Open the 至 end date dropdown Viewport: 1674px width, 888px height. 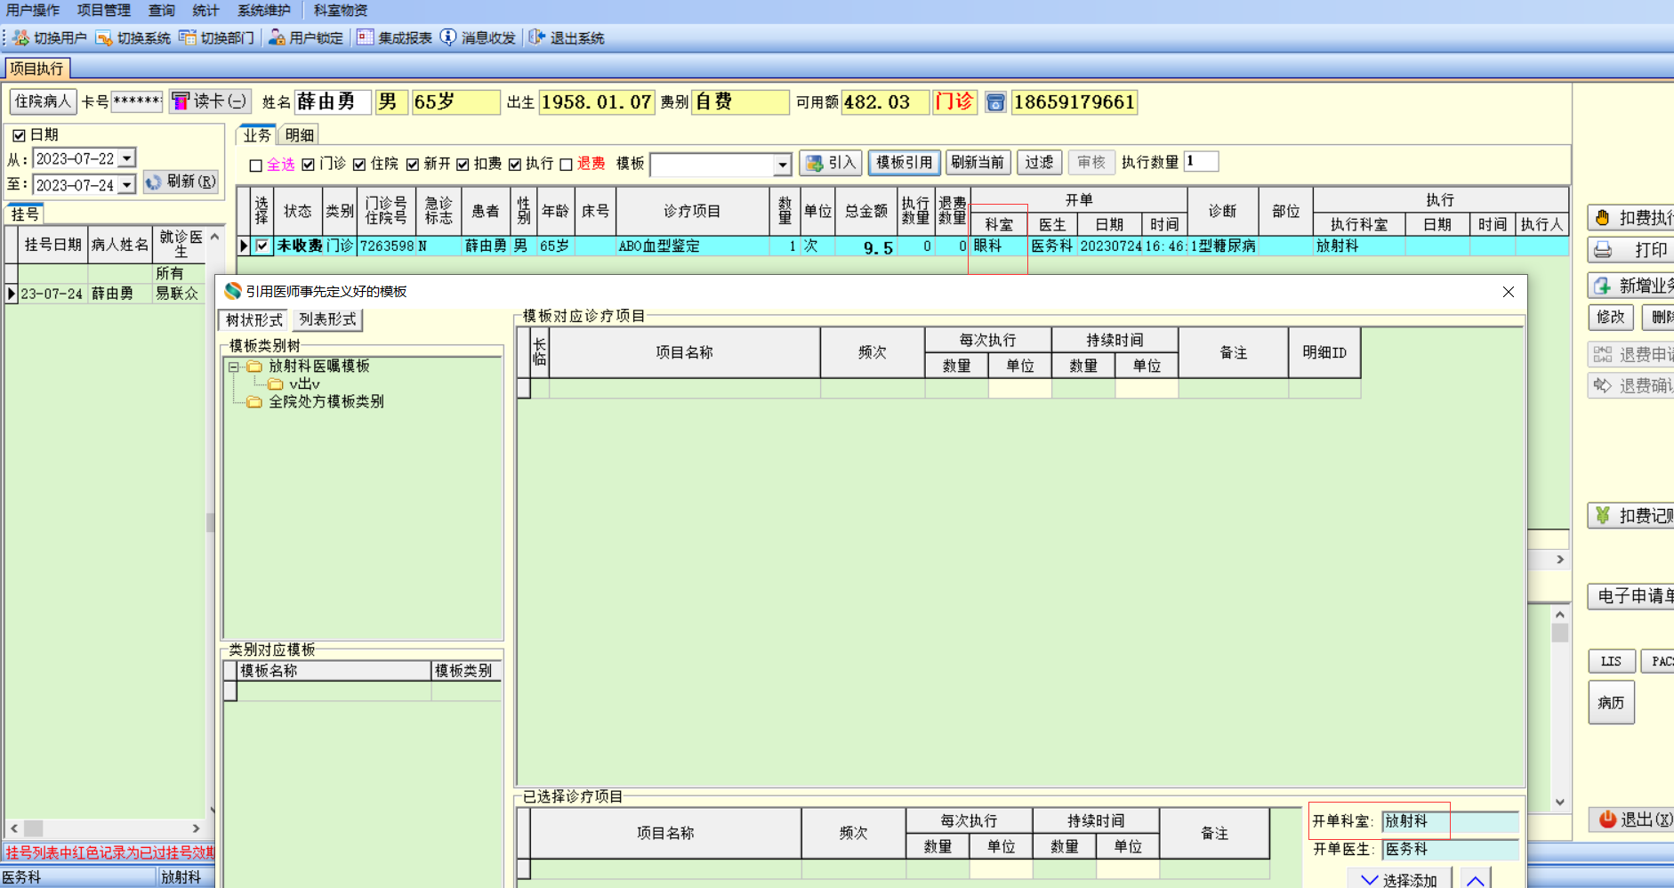point(127,185)
